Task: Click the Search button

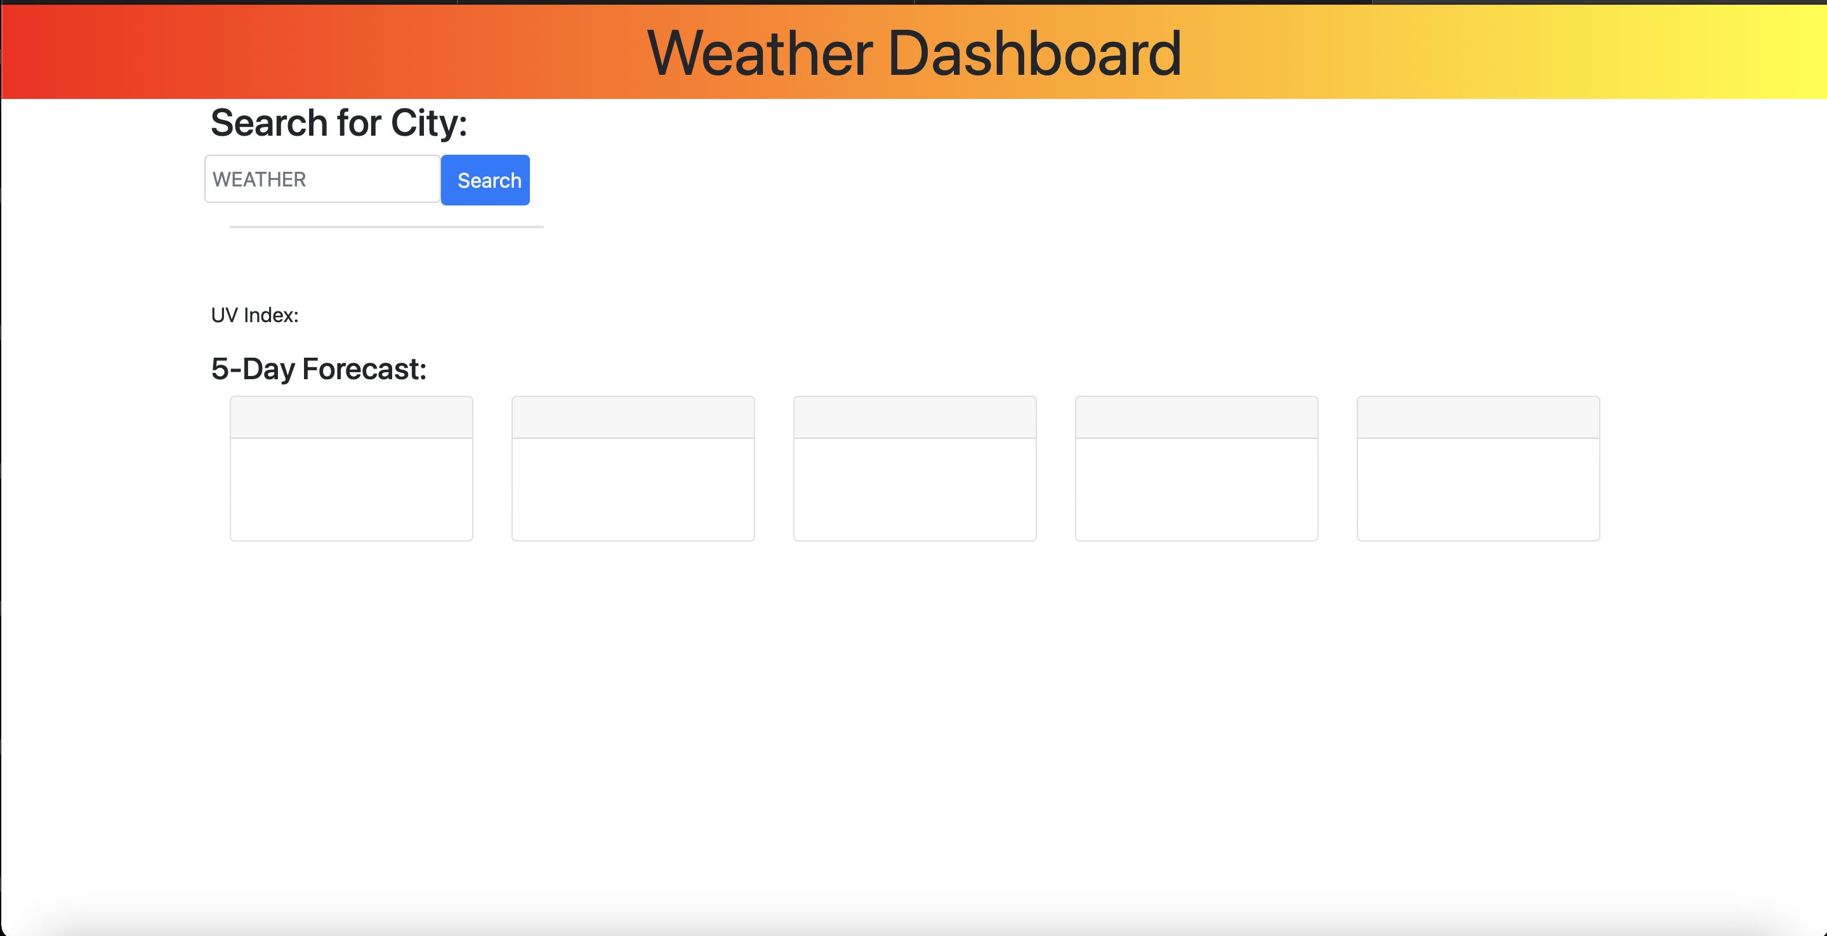Action: click(x=485, y=179)
